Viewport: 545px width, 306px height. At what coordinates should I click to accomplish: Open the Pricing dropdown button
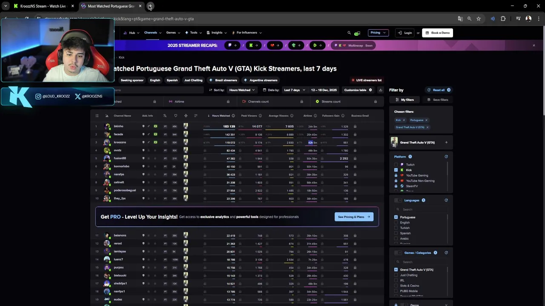pos(378,33)
